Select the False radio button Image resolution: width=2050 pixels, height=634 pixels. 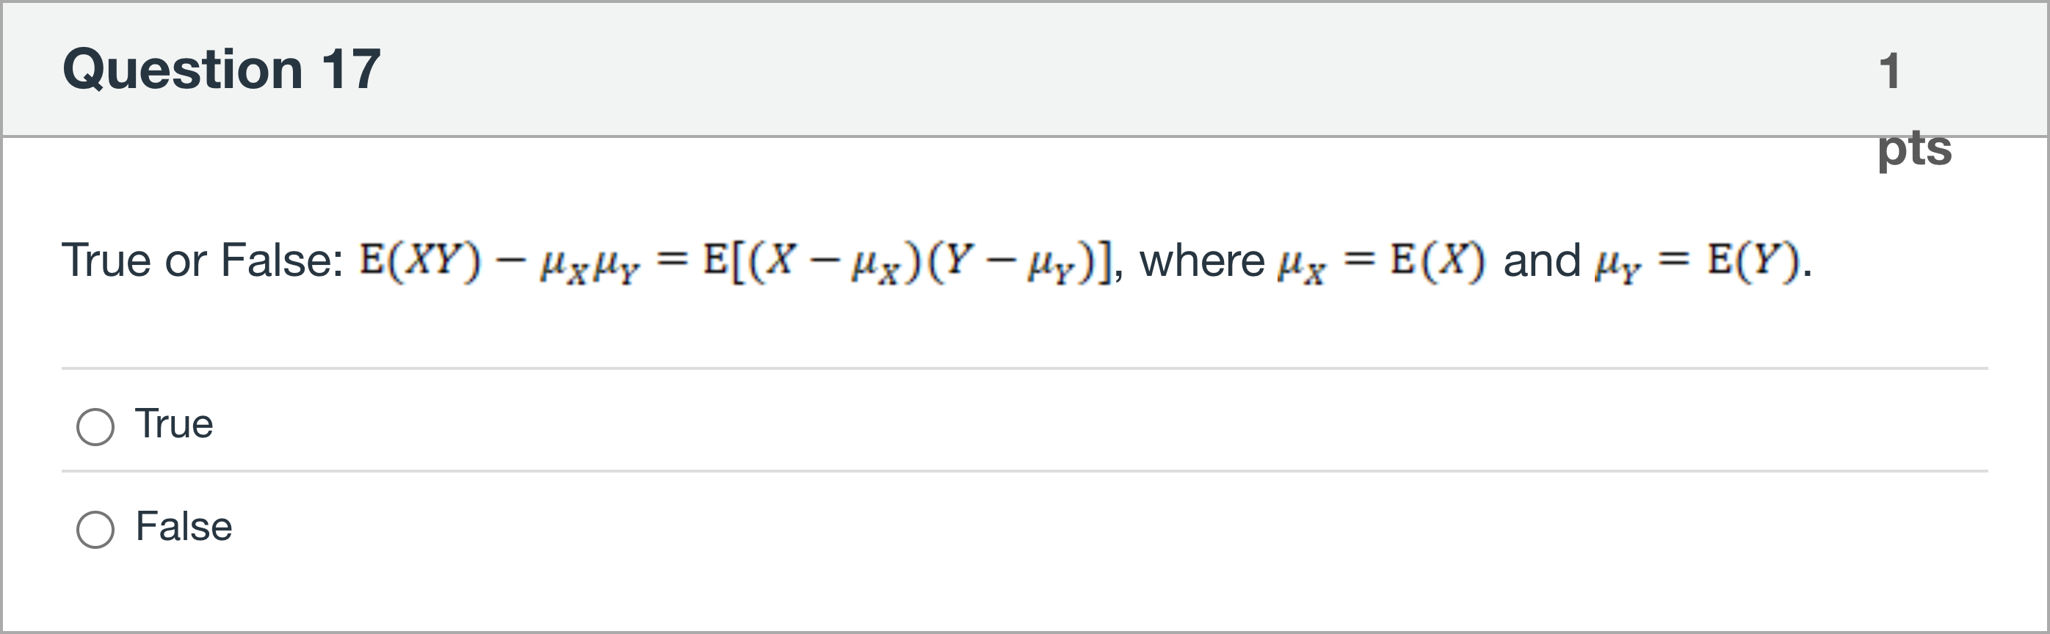coord(95,529)
